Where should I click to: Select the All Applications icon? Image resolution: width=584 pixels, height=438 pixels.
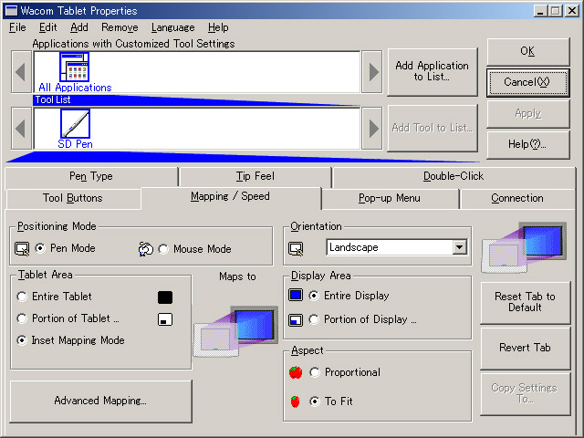[x=75, y=67]
